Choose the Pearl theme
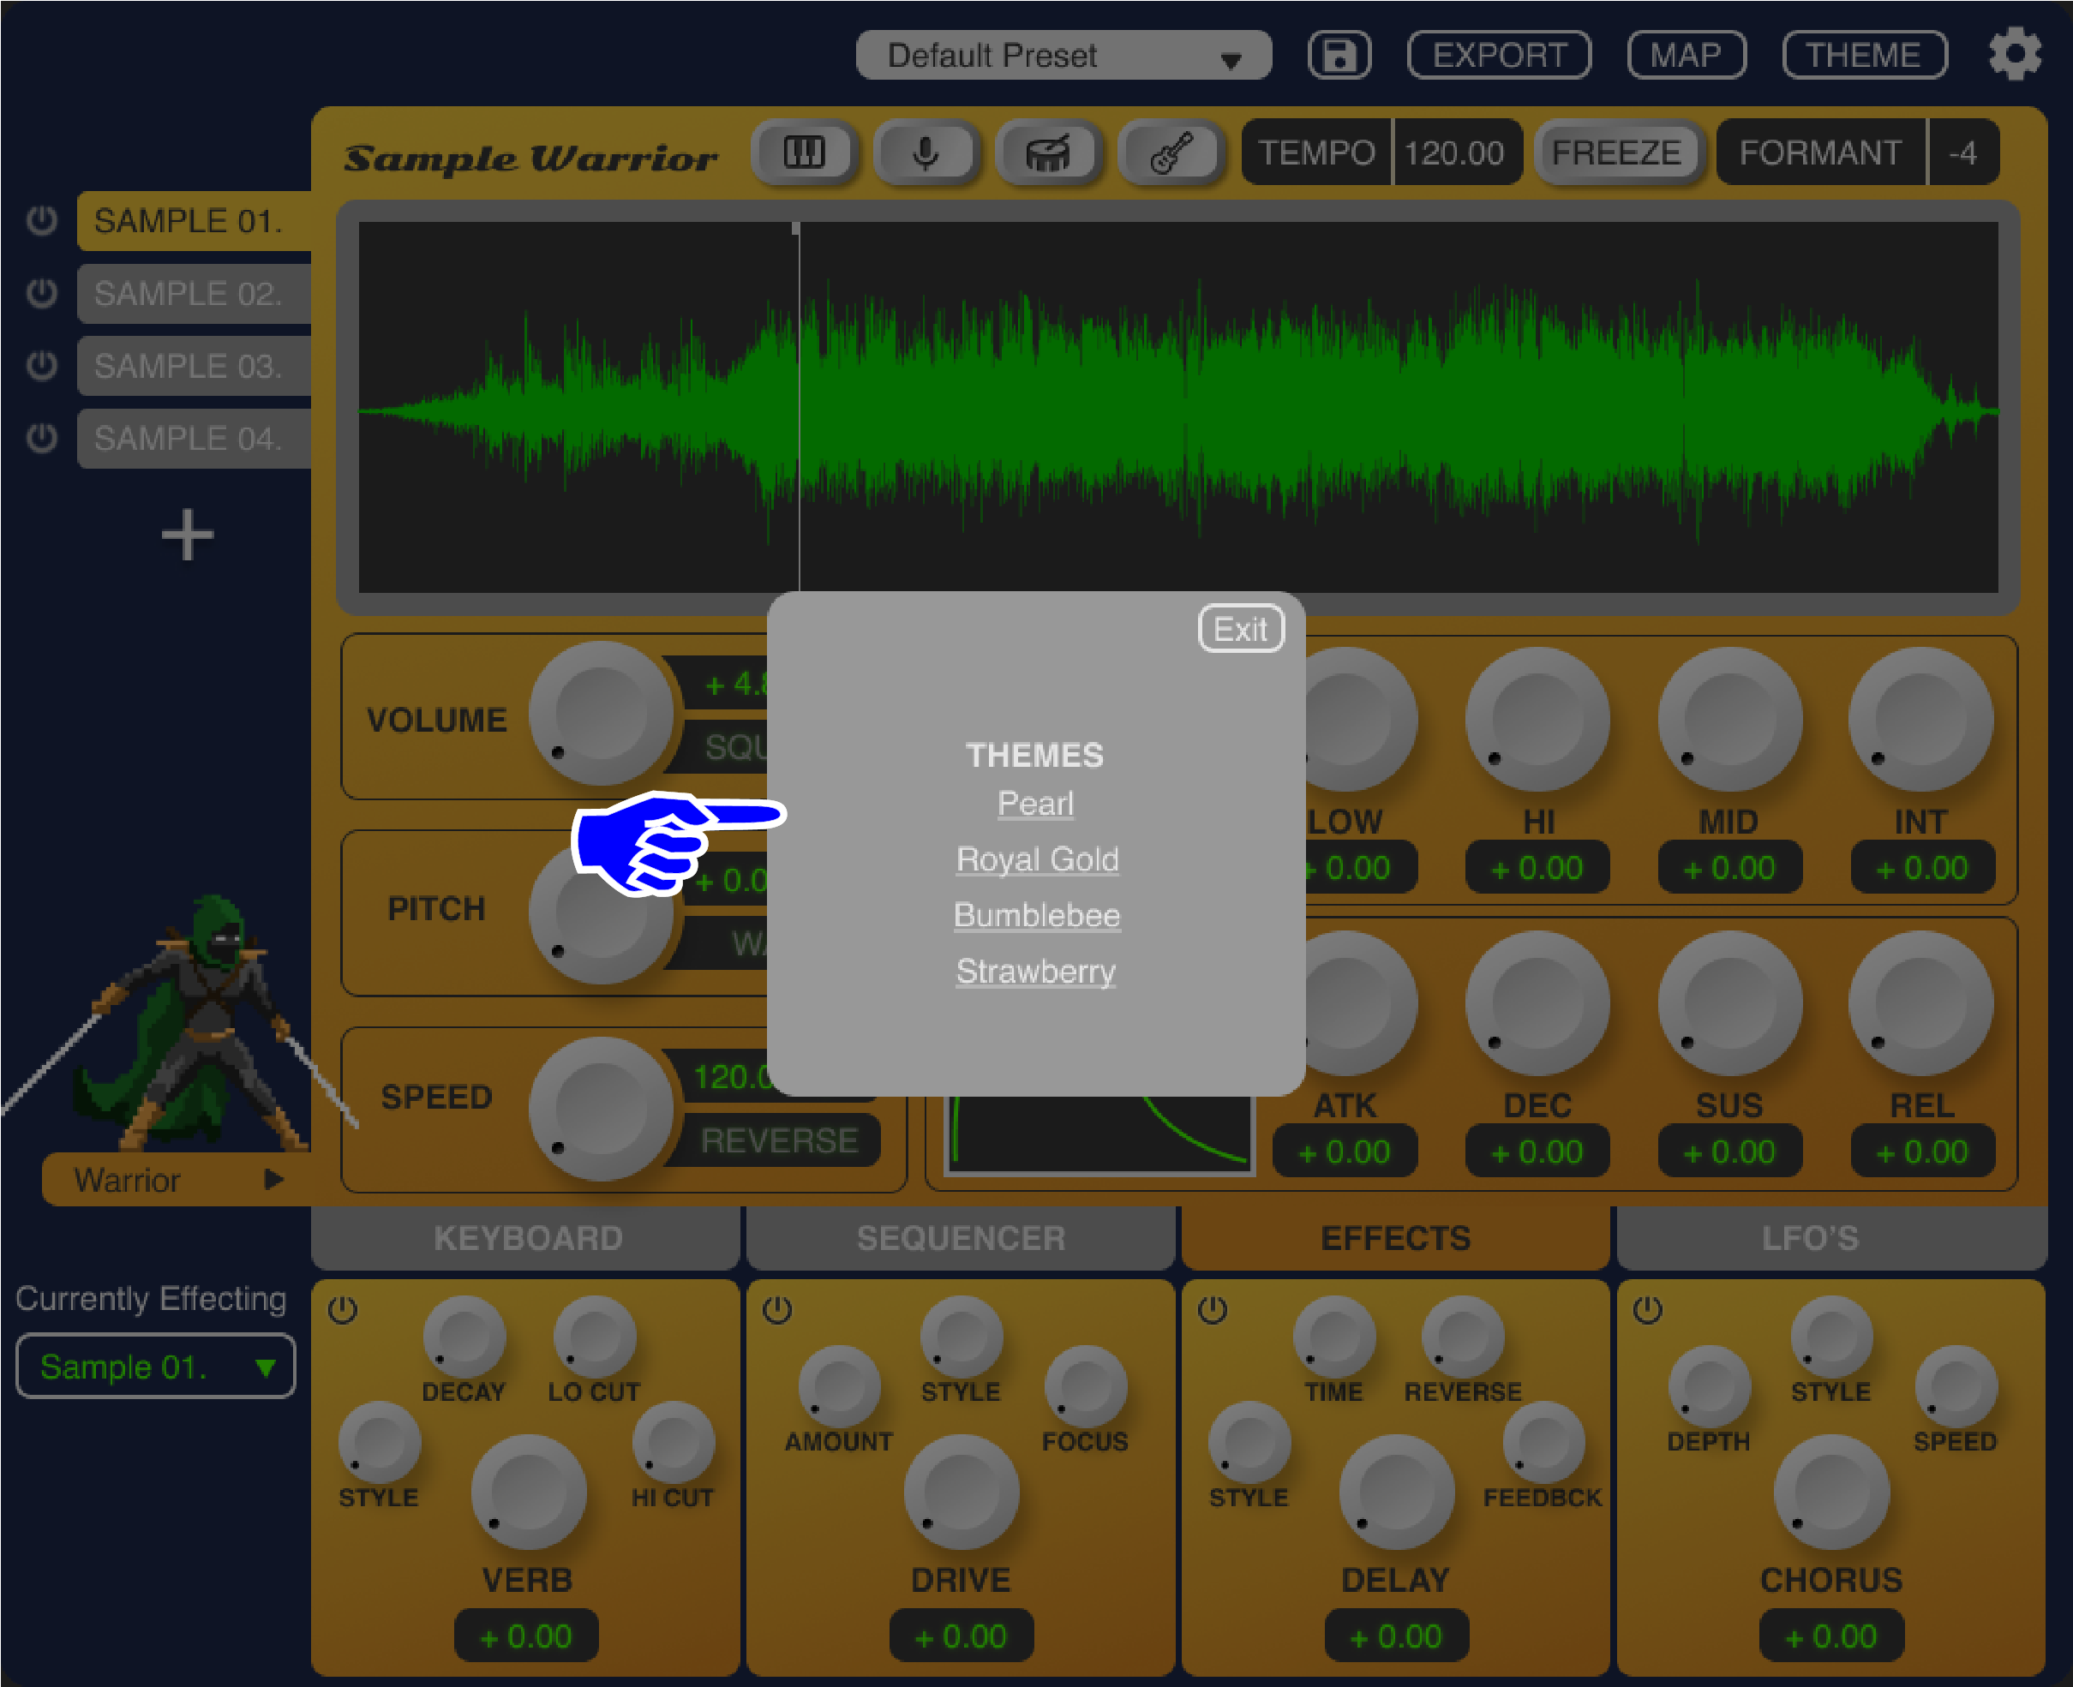Image resolution: width=2073 pixels, height=1687 pixels. [1035, 804]
